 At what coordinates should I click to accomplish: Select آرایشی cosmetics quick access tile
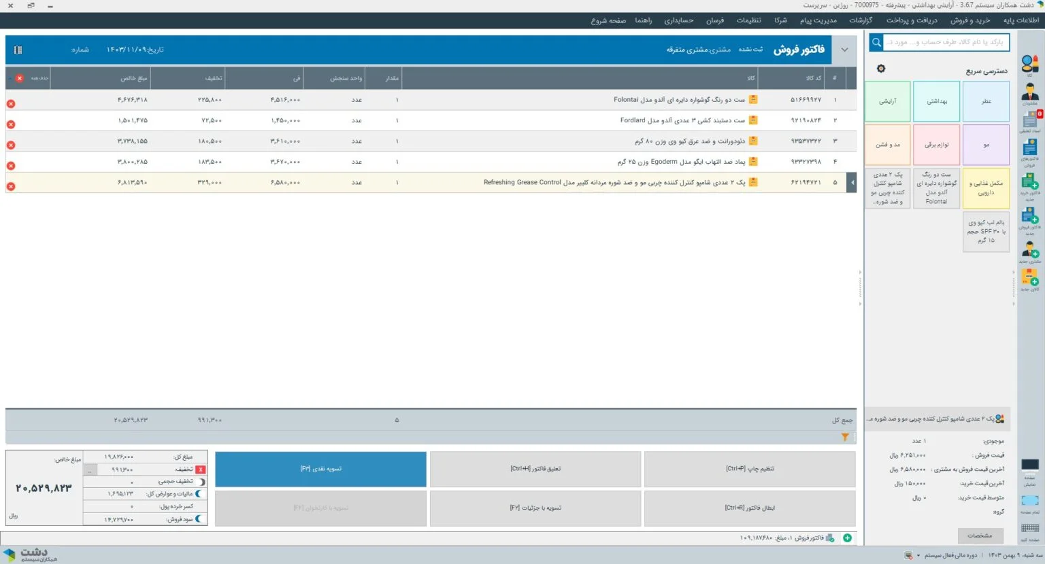[887, 101]
